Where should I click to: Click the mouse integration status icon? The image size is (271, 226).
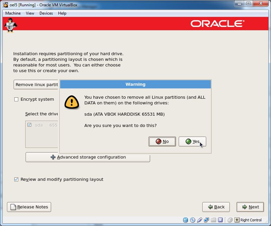click(x=230, y=220)
